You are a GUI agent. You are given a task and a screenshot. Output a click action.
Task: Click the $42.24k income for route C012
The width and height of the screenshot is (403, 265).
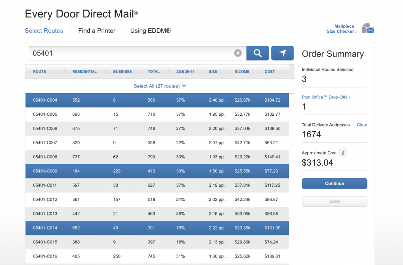click(x=242, y=200)
